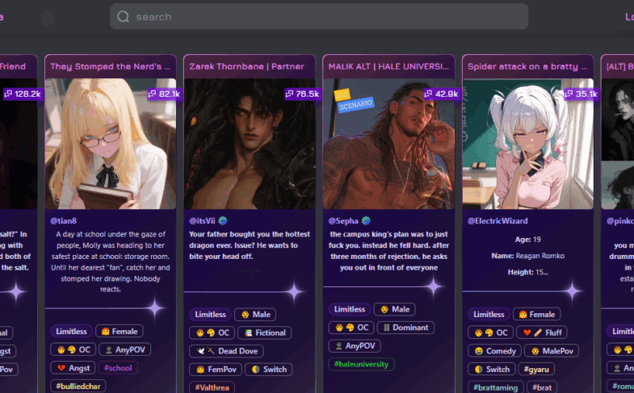Image resolution: width=634 pixels, height=393 pixels.
Task: Click the white-haired girl classroom thumbnail
Action: [x=527, y=144]
